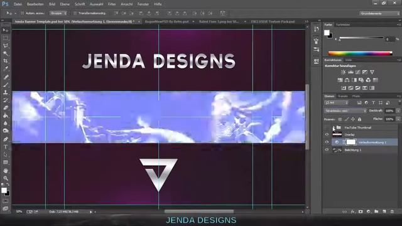
Task: Open the Datei menu
Action: pos(18,4)
